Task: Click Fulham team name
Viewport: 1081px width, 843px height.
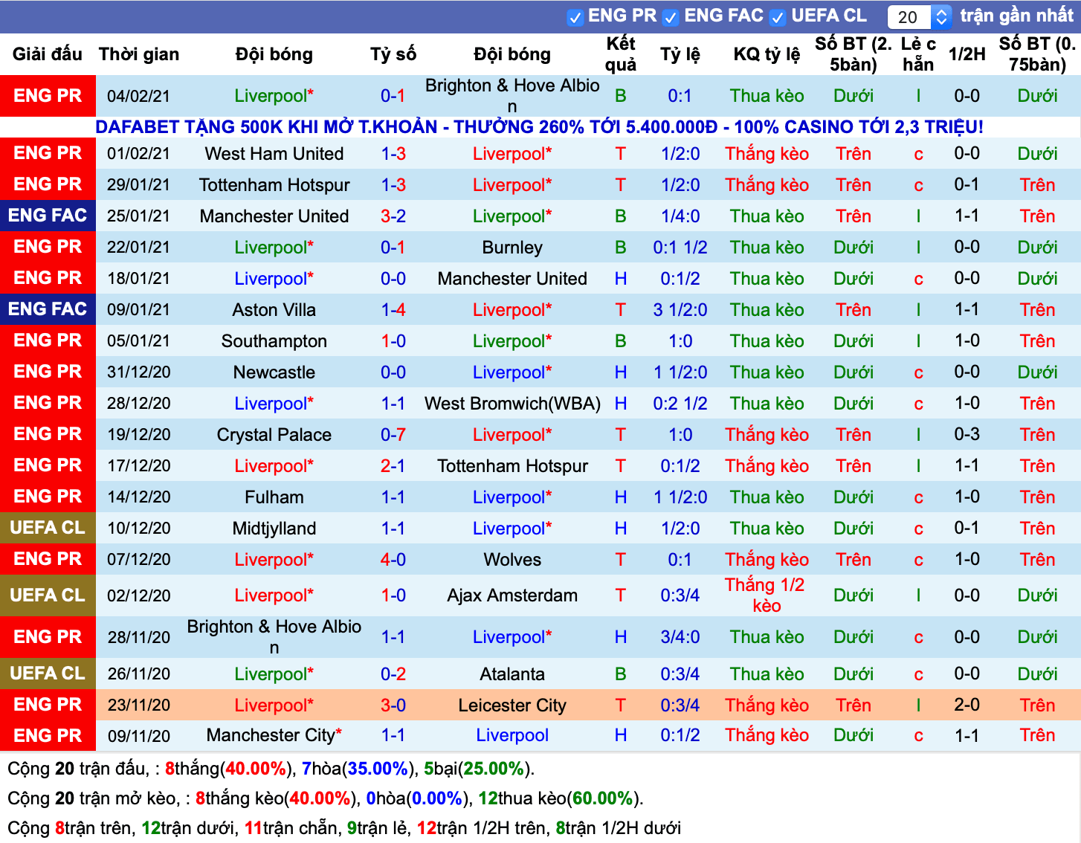Action: [274, 497]
